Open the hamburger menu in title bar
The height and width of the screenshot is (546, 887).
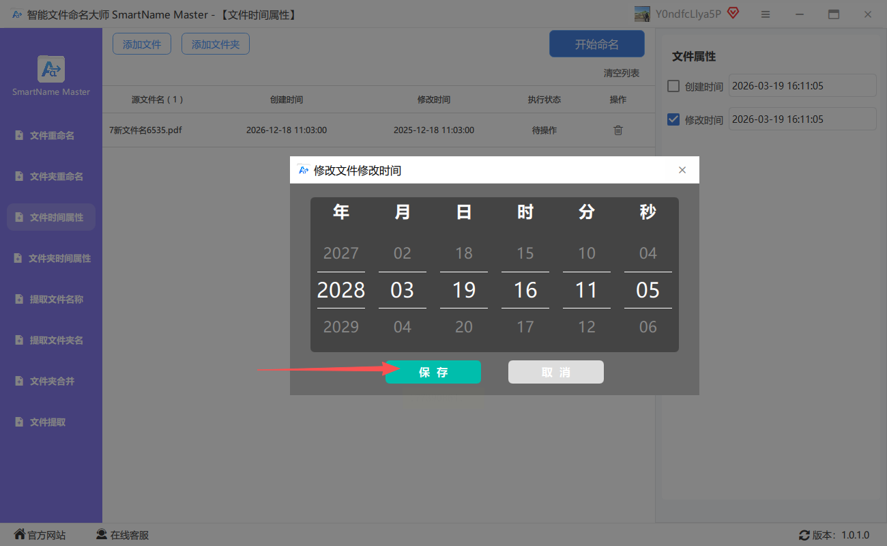click(766, 14)
